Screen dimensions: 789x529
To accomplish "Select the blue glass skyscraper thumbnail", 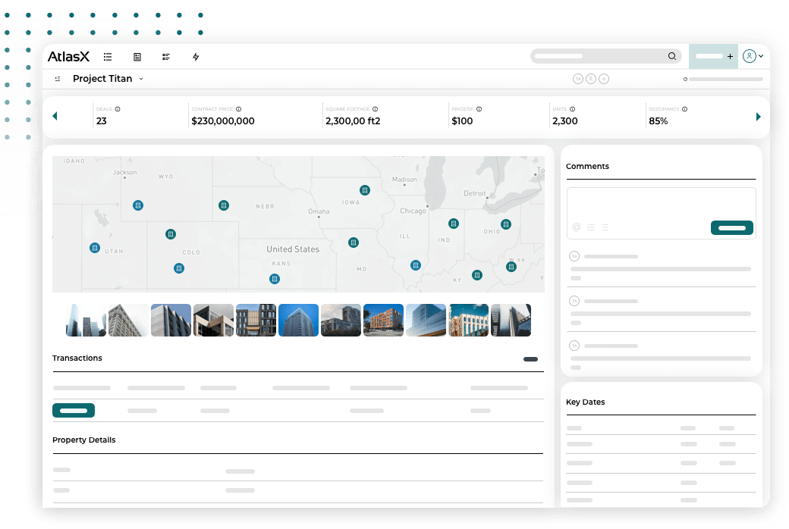I will (298, 320).
